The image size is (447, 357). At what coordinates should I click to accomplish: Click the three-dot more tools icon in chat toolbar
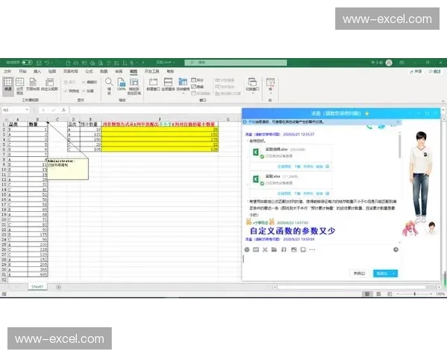coord(312,250)
